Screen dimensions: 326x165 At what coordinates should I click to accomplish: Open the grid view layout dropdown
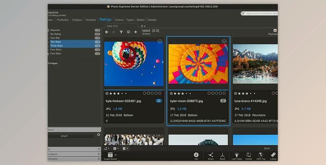(x=116, y=148)
